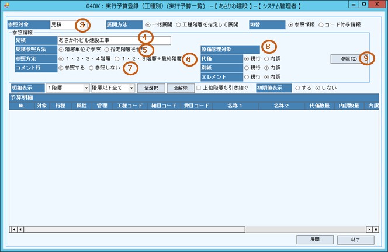388x252 pixels.
Task: Jump to first column using scrollbar start arrow
Action: [13, 230]
